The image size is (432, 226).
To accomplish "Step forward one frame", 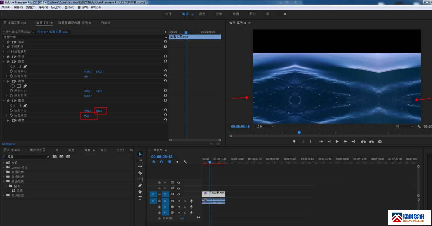I will [x=345, y=141].
